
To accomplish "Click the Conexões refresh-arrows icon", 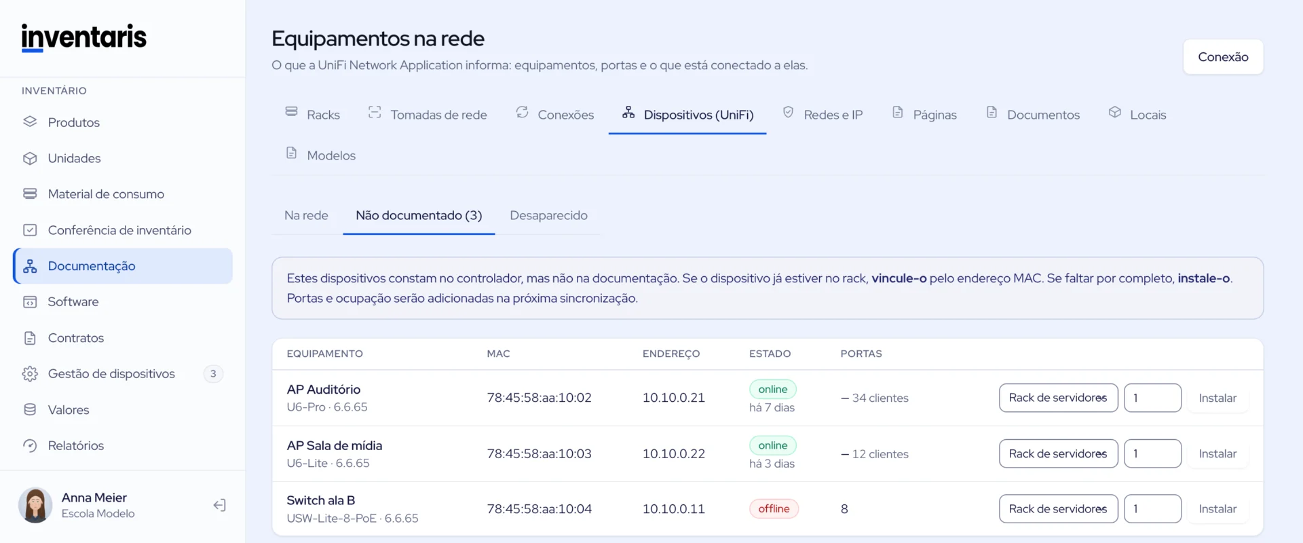I will point(522,112).
